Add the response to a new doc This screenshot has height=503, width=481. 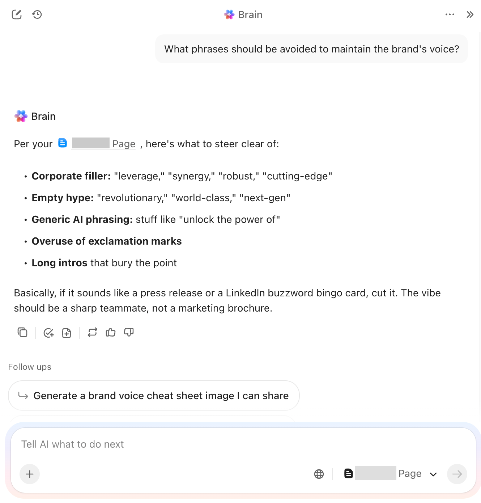[67, 333]
